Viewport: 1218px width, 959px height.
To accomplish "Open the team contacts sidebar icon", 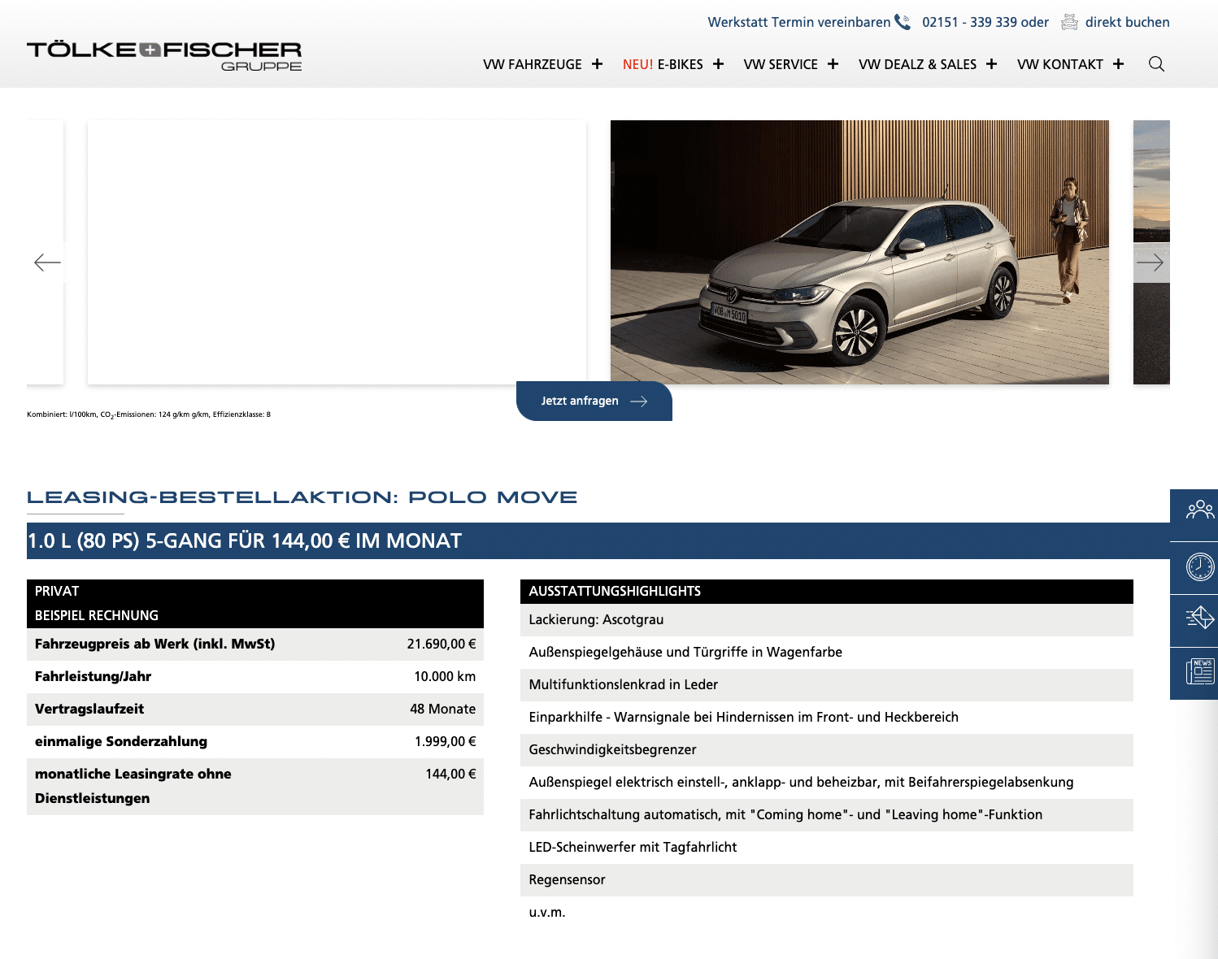I will [1199, 510].
